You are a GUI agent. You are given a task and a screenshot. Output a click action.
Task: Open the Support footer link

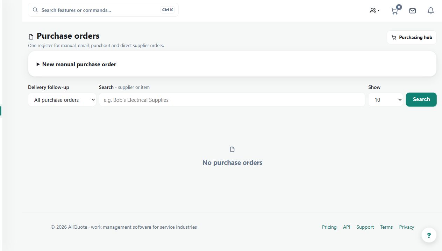coord(365,227)
